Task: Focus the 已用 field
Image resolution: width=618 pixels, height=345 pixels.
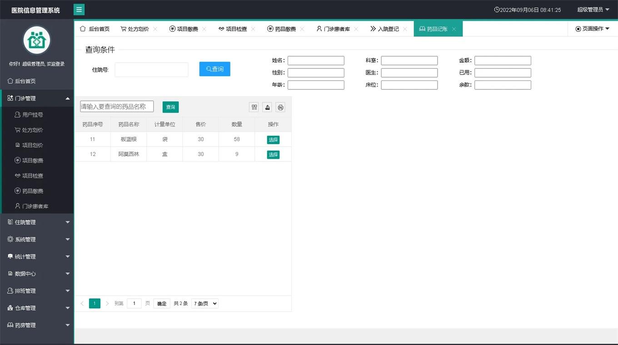Action: coord(503,73)
